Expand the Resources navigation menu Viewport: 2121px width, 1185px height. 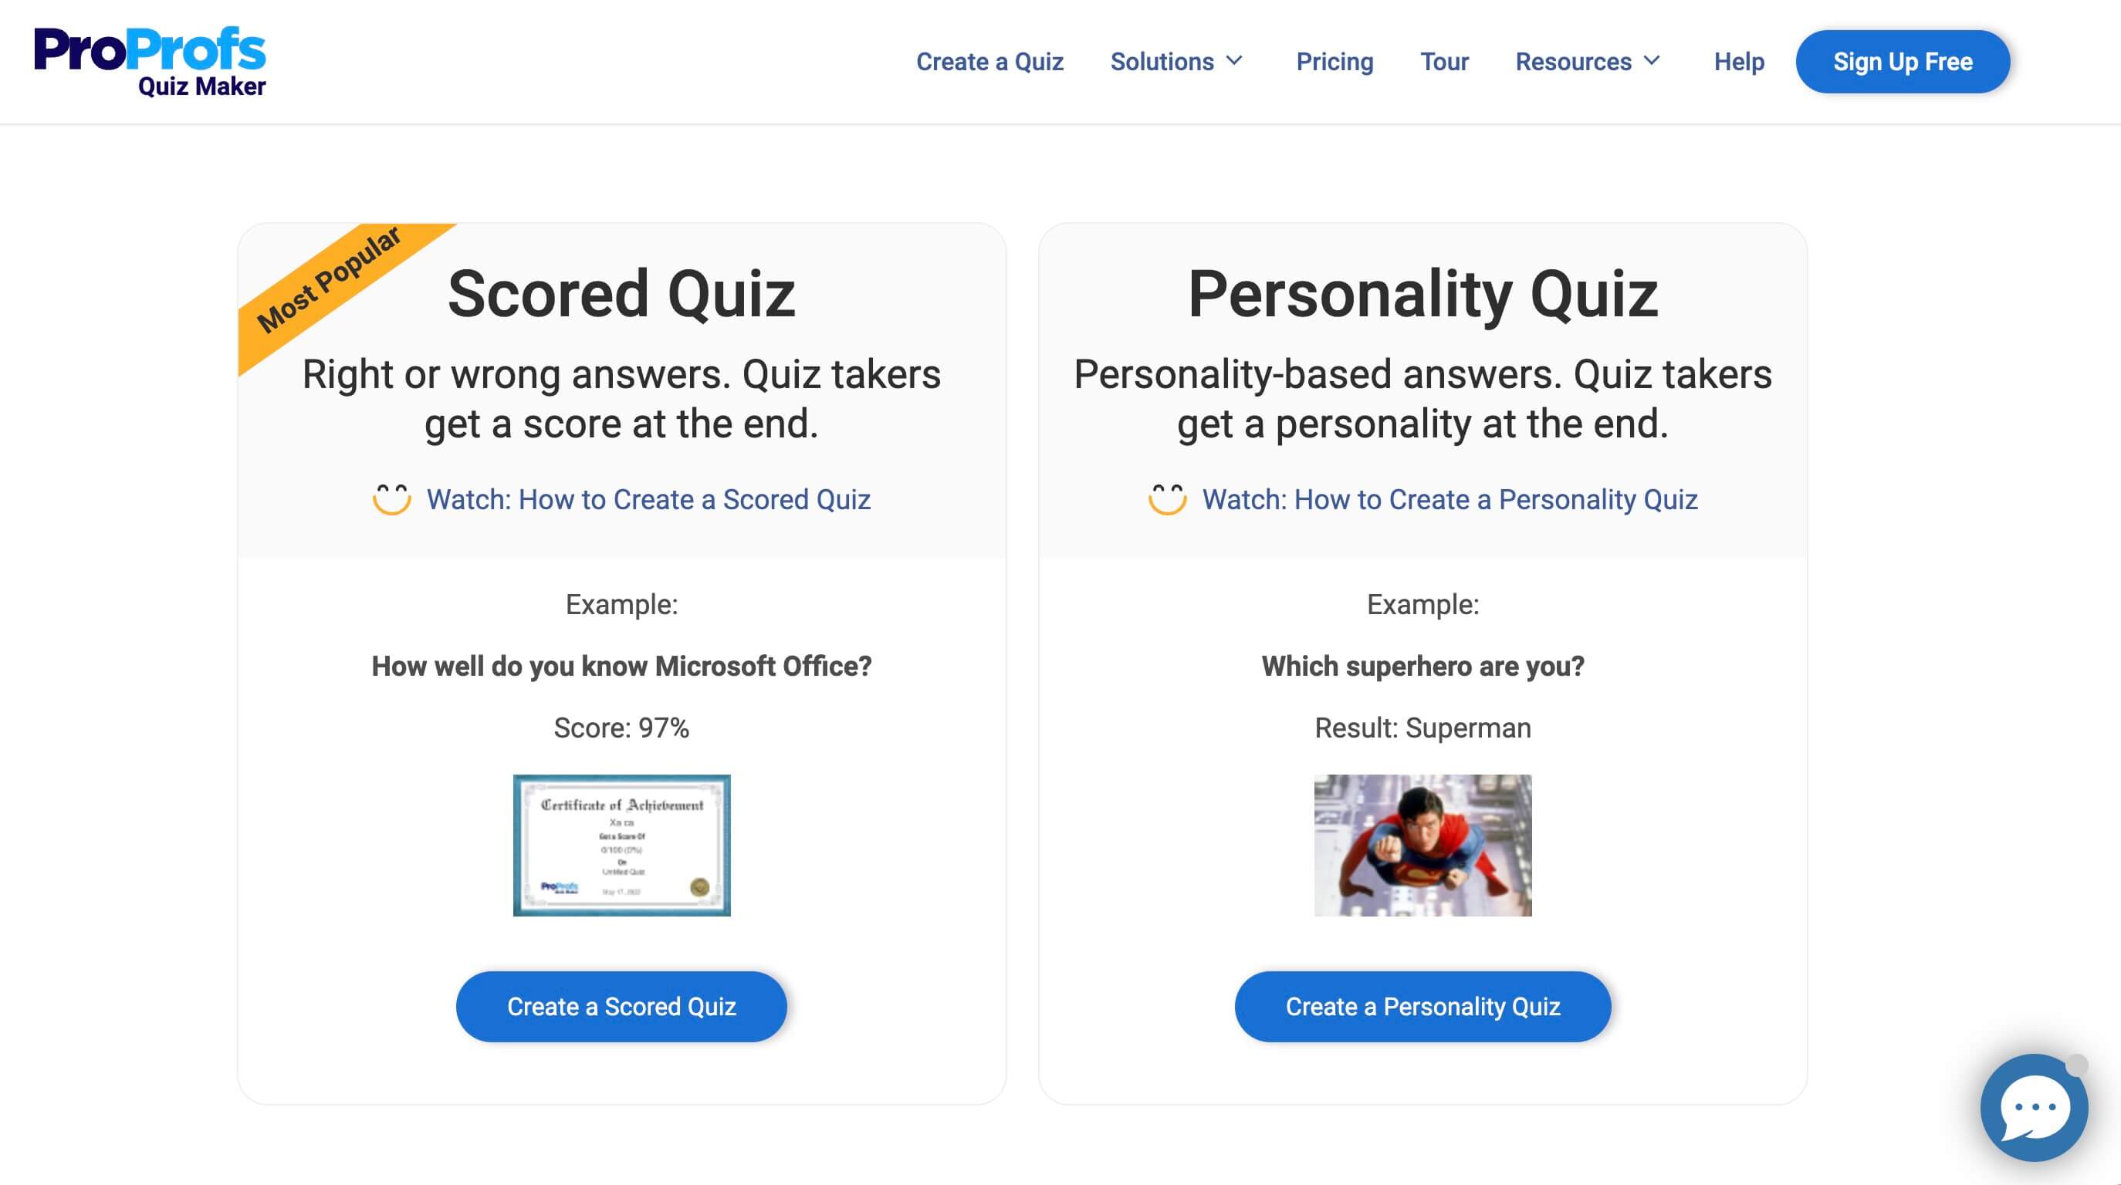[x=1588, y=61]
